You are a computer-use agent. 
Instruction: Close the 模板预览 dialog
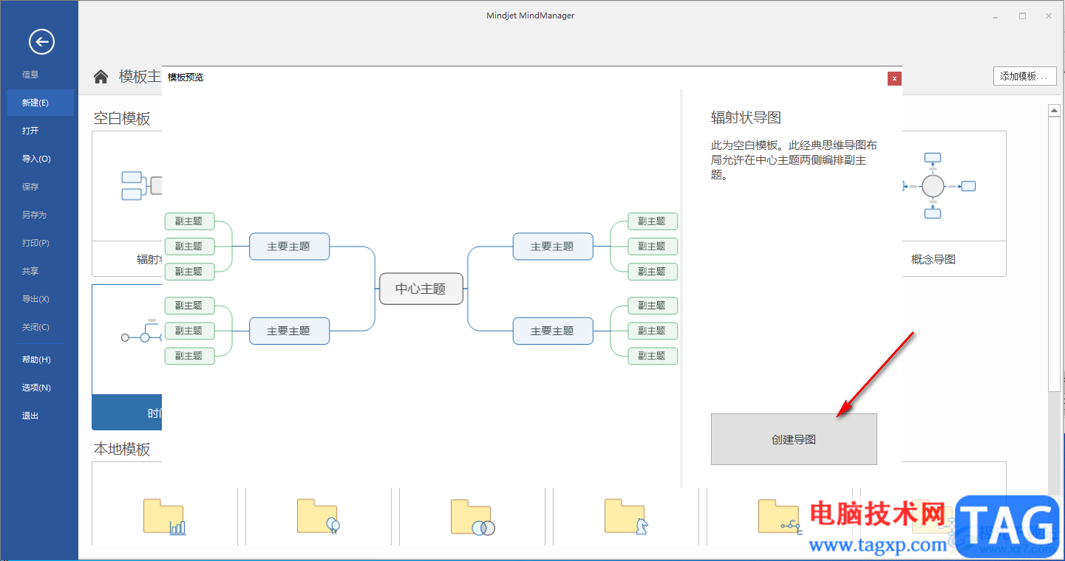point(894,78)
